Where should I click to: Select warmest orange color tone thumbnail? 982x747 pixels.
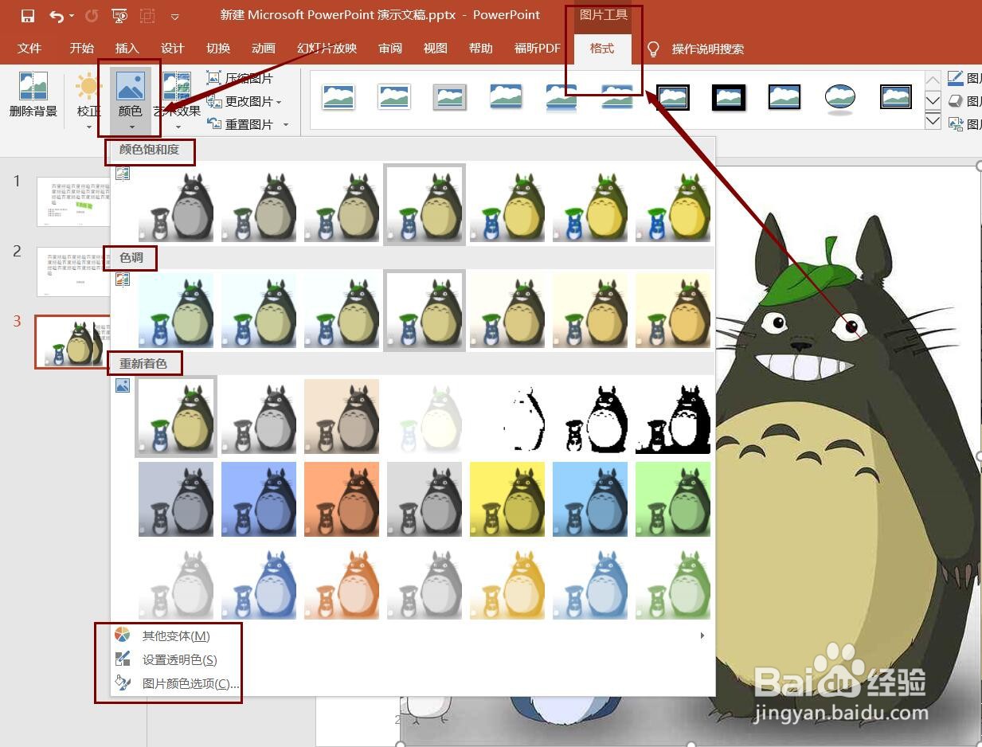673,311
